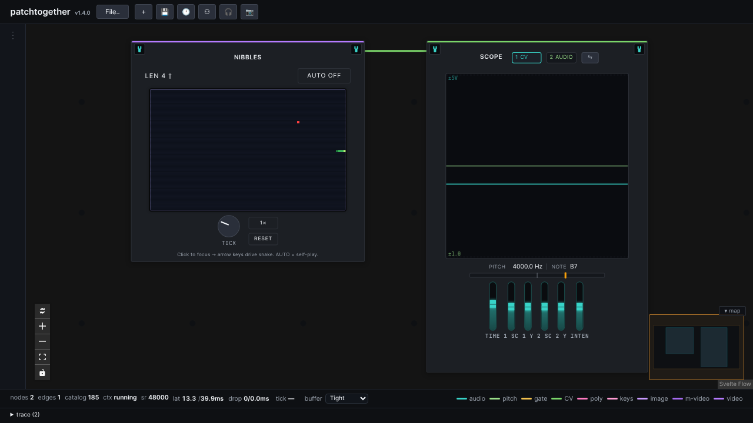The height and width of the screenshot is (423, 753).
Task: Click the 1 SC slider in SCOPE
Action: pyautogui.click(x=511, y=306)
